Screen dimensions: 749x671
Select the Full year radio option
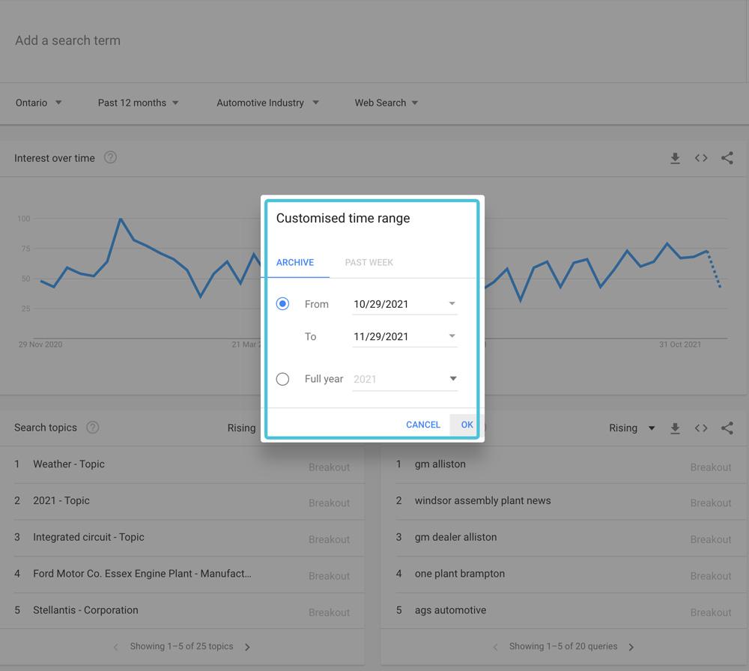point(282,379)
